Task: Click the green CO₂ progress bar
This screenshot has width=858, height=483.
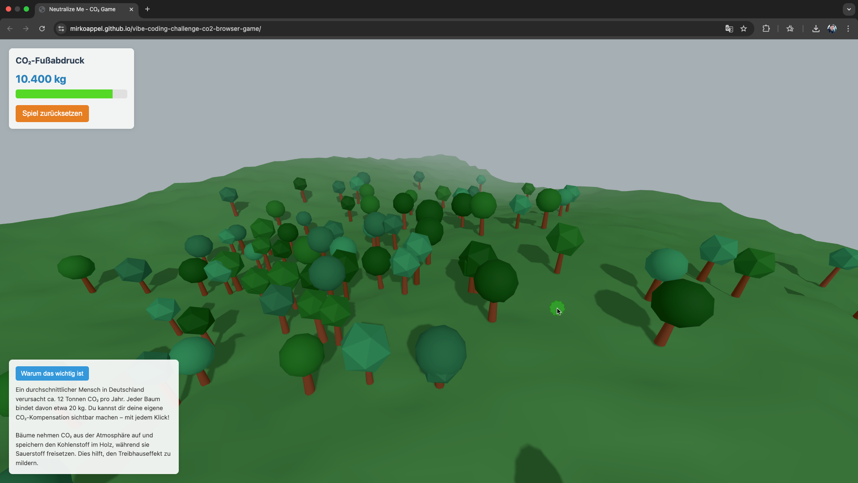Action: click(71, 94)
